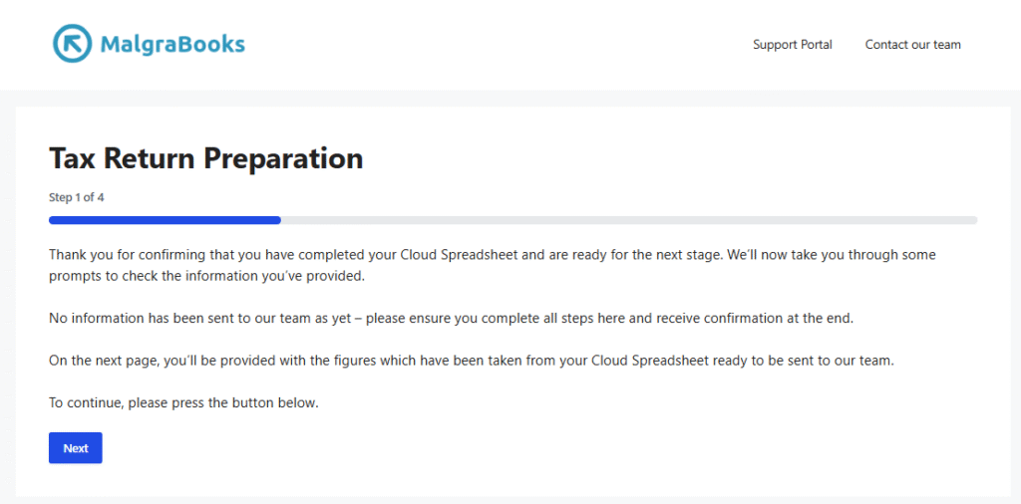Click empty header space between logo and Support Portal

(x=499, y=45)
